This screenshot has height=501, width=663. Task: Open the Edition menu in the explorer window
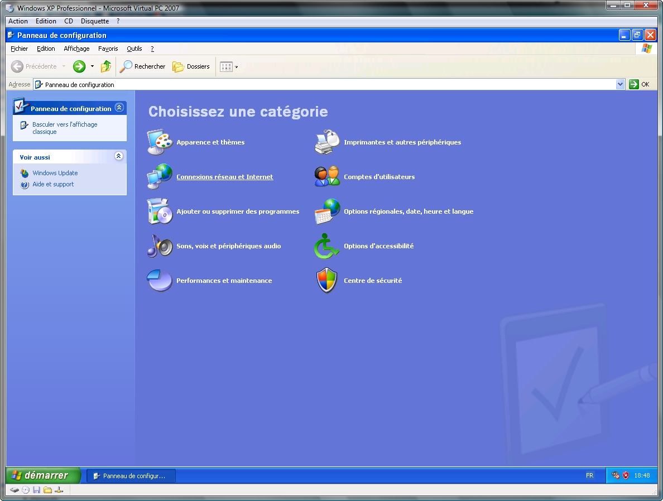point(46,49)
